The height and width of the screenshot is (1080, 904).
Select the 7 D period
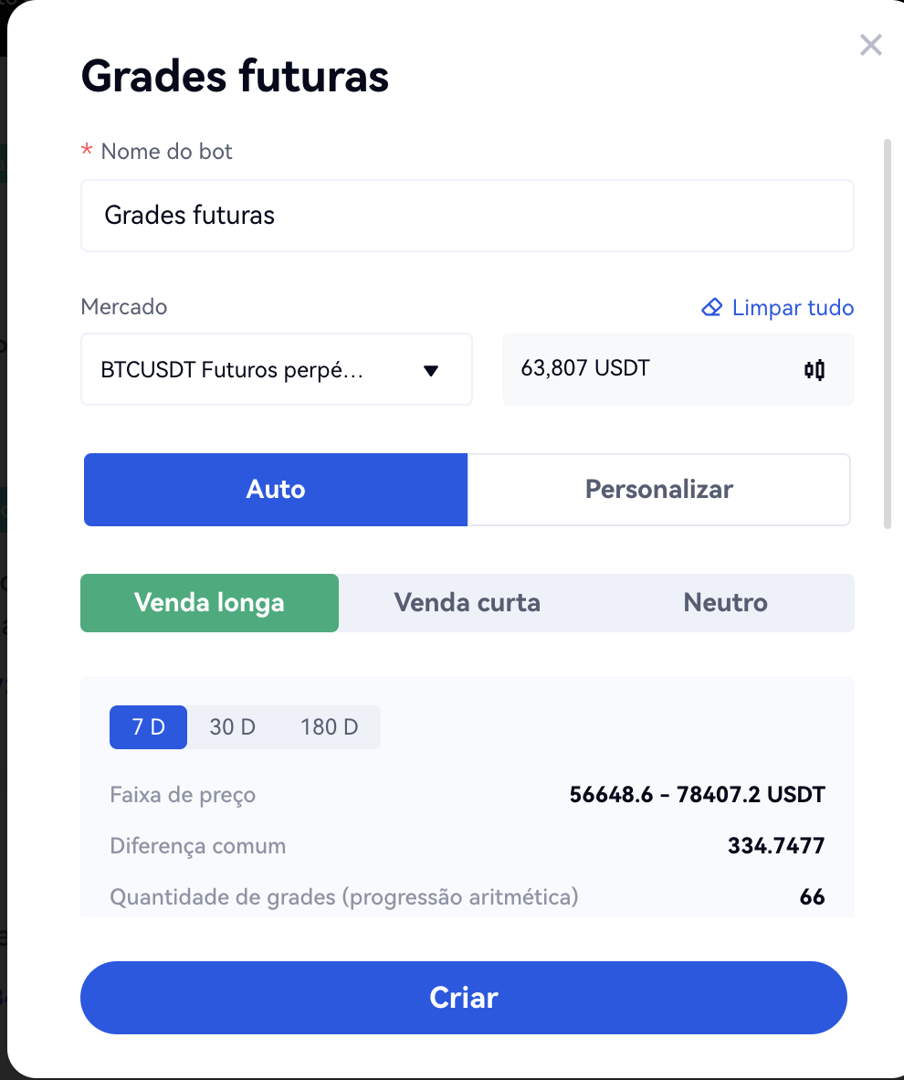click(x=148, y=727)
